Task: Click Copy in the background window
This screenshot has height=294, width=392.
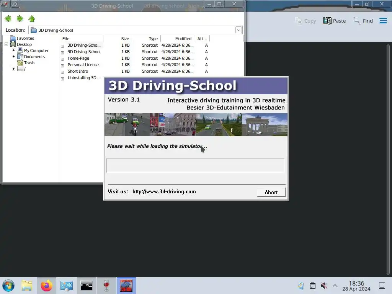Action: tap(305, 21)
